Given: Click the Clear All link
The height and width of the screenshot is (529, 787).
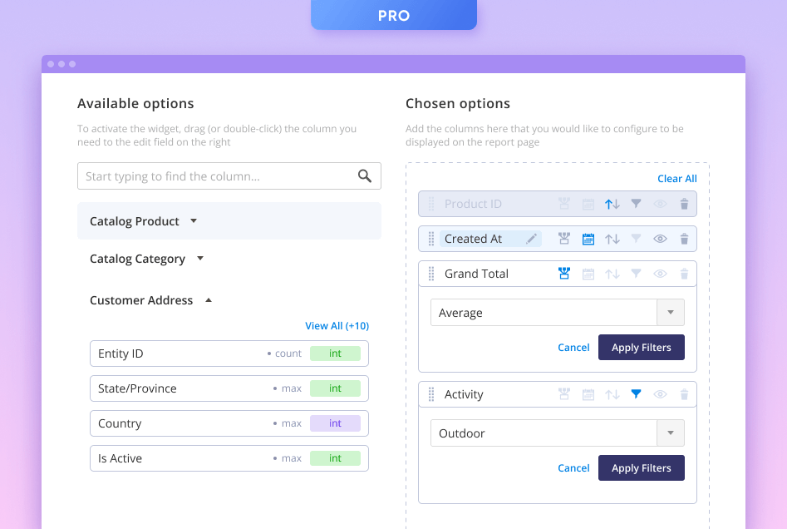Looking at the screenshot, I should (676, 178).
